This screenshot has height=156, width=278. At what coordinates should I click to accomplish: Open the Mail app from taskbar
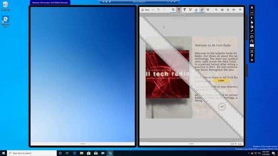[96, 153]
